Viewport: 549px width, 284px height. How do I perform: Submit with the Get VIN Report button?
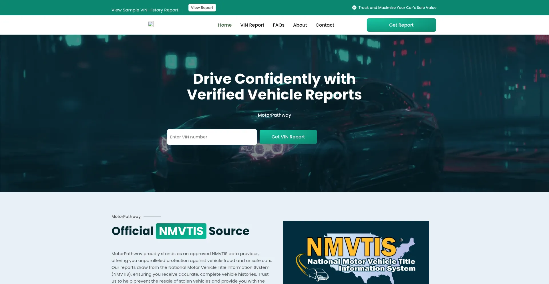[288, 137]
